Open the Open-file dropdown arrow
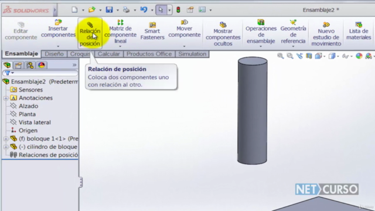 [x=100, y=11]
